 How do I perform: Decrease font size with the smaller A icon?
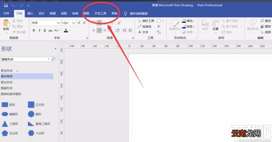click(x=85, y=23)
